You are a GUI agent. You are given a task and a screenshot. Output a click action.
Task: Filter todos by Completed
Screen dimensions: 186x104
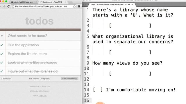[45, 79]
